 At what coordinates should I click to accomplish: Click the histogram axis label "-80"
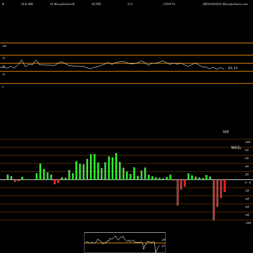click(247, 215)
